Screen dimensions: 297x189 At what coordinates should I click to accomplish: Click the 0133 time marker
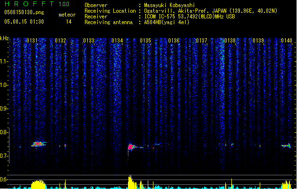[x=89, y=40]
